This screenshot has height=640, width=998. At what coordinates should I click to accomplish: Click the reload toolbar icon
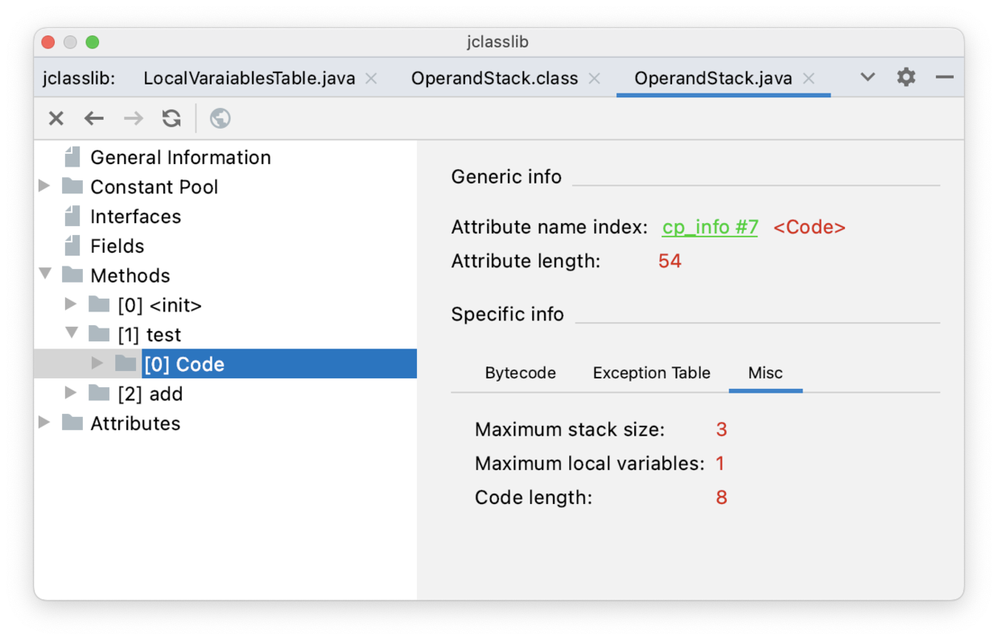171,119
